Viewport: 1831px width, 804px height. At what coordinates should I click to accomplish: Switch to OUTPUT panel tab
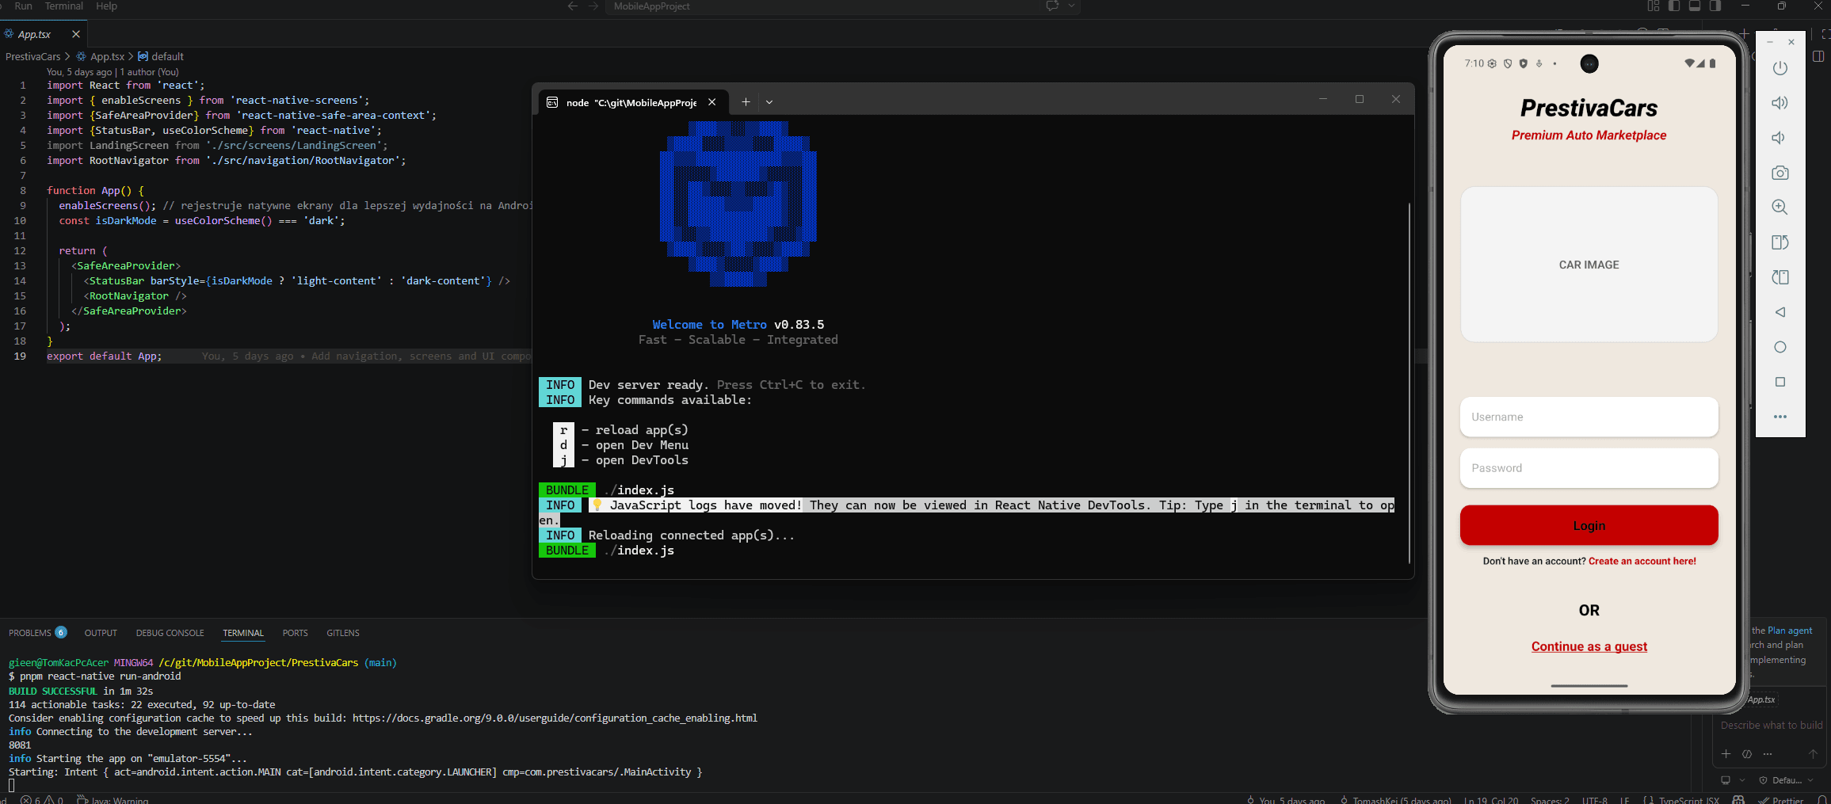coord(101,633)
